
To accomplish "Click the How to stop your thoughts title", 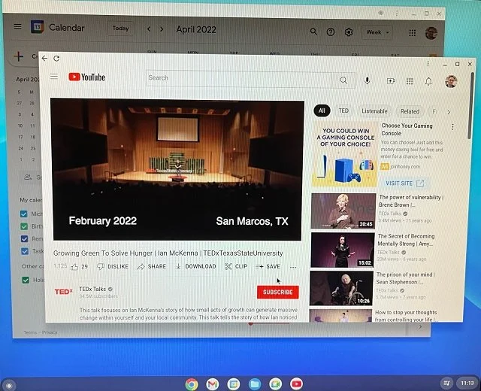I will 406,316.
